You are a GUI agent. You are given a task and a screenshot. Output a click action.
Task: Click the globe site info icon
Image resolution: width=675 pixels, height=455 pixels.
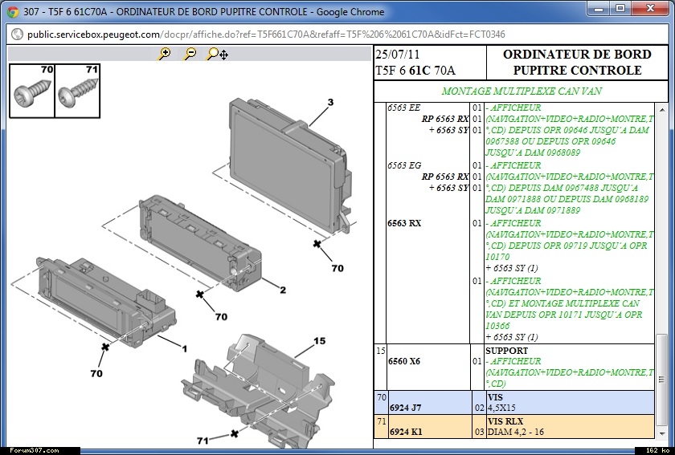tap(17, 34)
